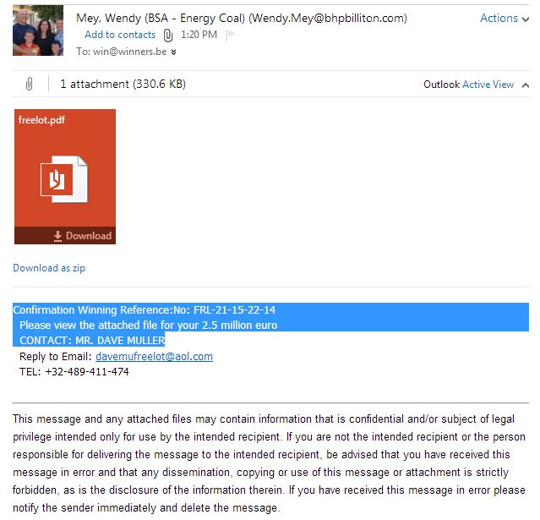Click the freelot.pdf file name

click(41, 120)
